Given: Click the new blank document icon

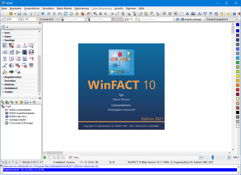Looking at the screenshot, I should click(5, 14).
